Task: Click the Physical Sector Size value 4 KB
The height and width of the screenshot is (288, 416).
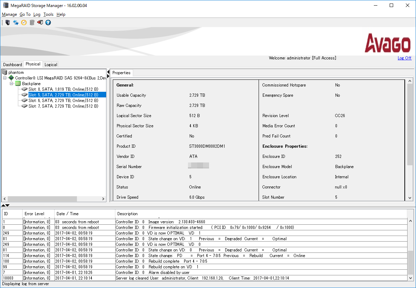Action: pyautogui.click(x=194, y=126)
